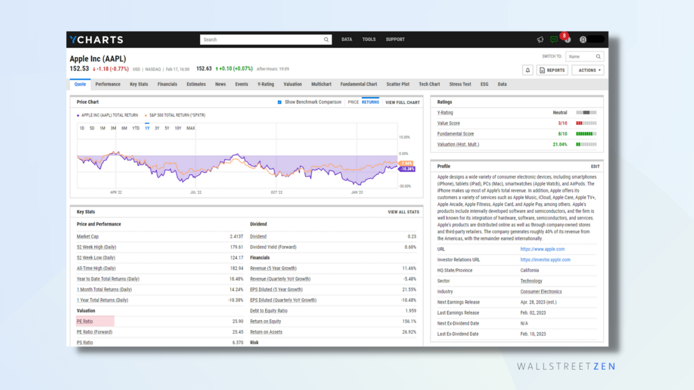The height and width of the screenshot is (390, 694).
Task: Switch to the Performance tab
Action: click(x=108, y=84)
